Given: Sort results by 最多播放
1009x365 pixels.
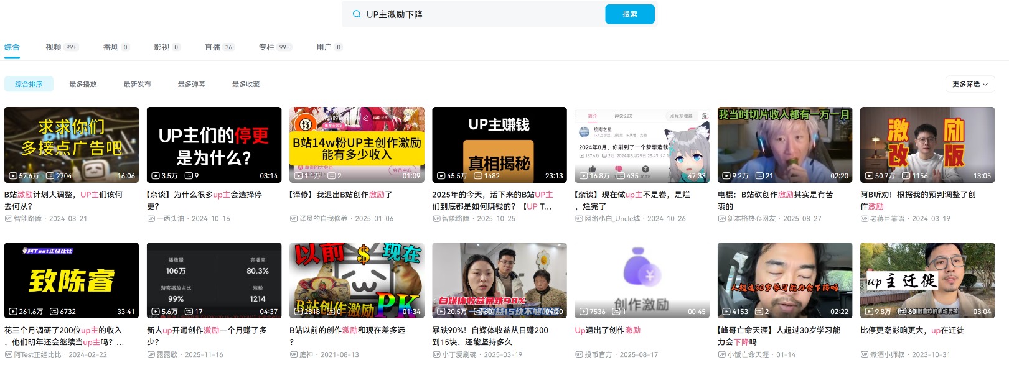Looking at the screenshot, I should (x=83, y=84).
